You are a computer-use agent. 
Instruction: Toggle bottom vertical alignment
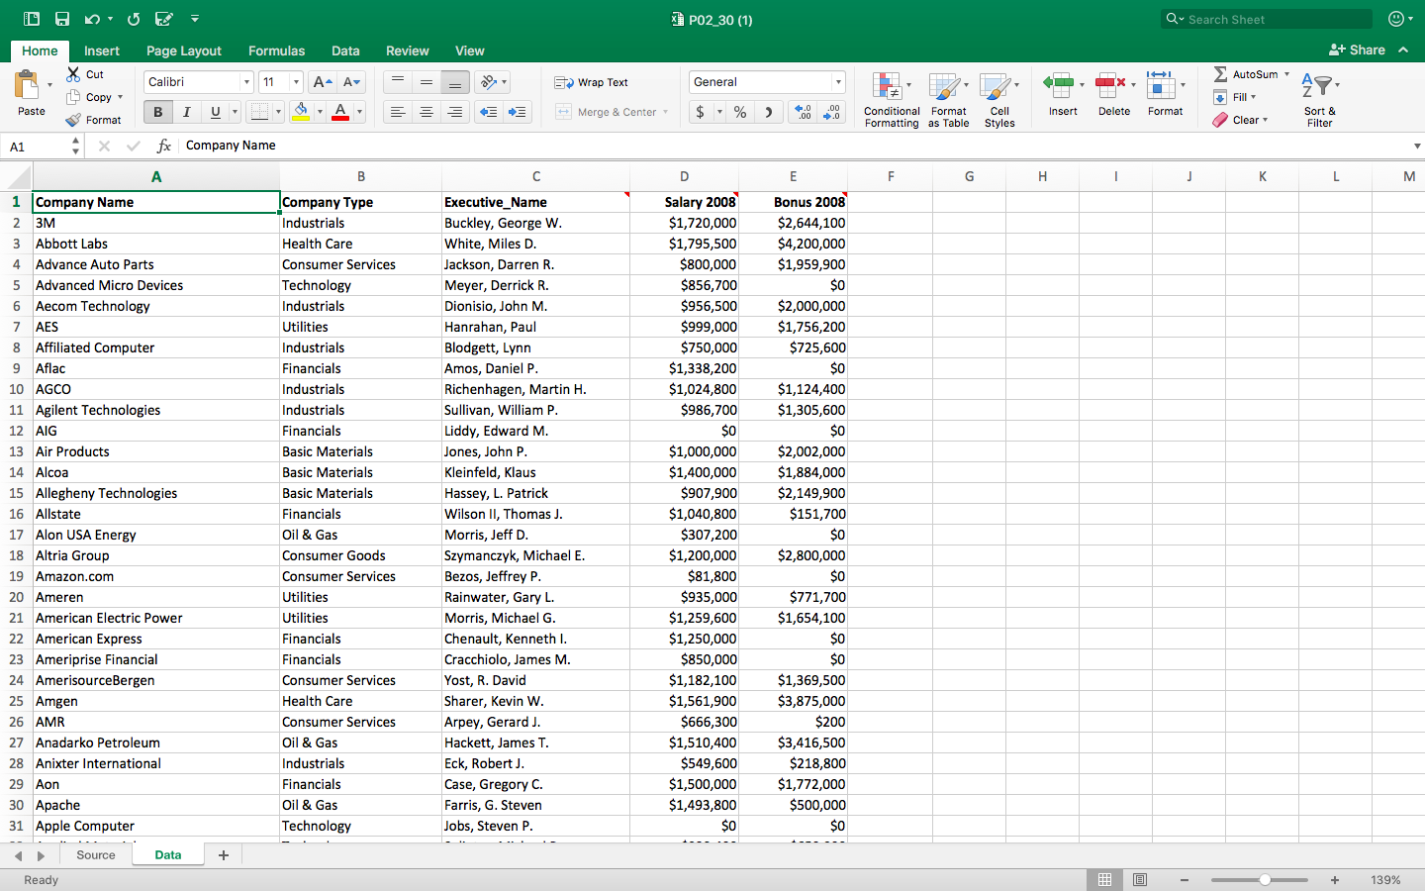coord(455,82)
